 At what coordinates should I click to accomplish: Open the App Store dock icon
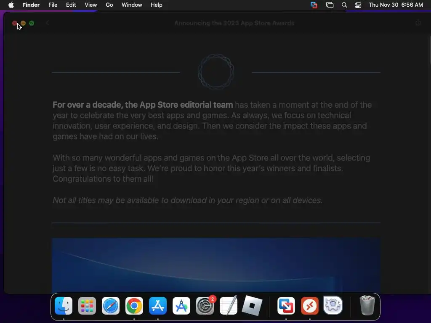click(x=158, y=306)
